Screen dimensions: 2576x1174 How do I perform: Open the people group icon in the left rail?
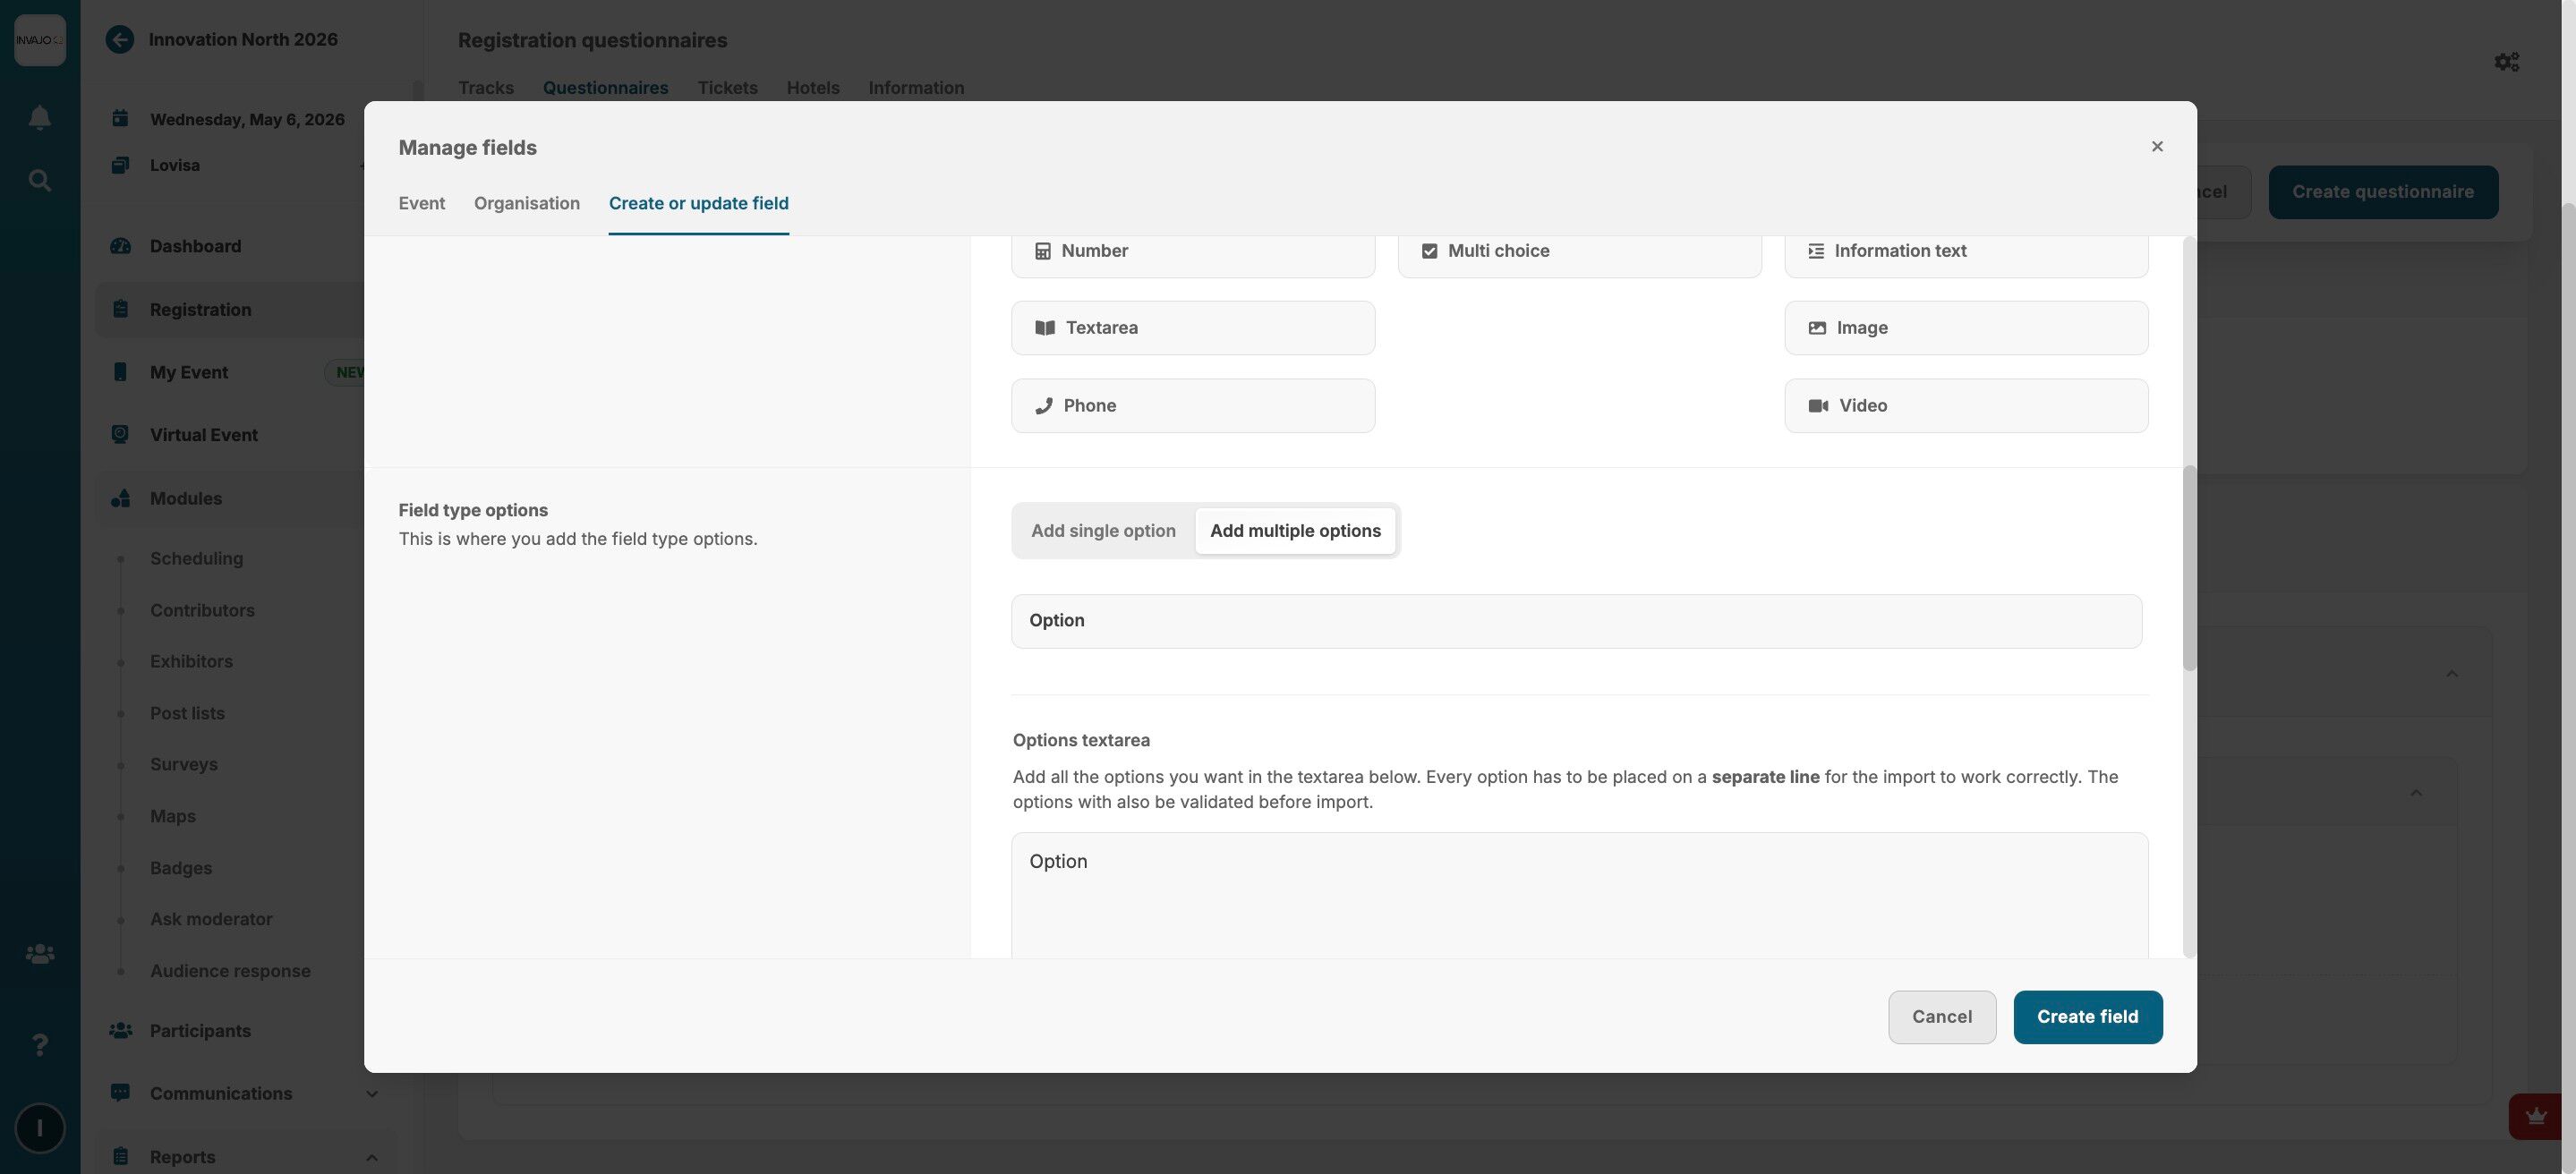(40, 954)
